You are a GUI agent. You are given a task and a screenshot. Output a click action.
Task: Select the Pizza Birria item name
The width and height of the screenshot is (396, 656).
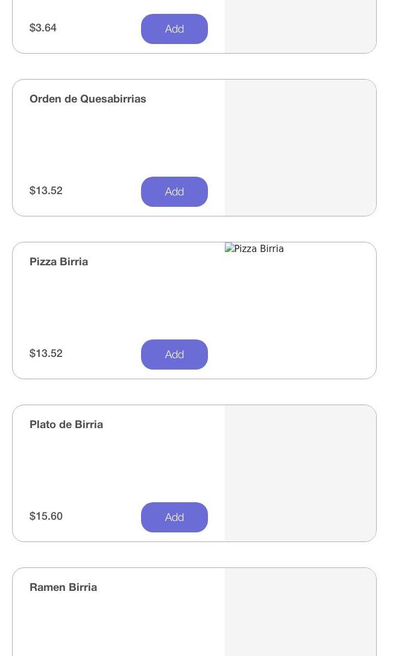(58, 262)
